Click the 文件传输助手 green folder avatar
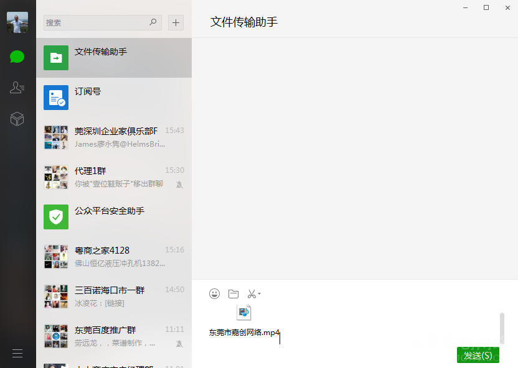 point(56,58)
